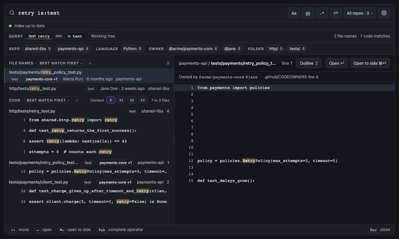Open file names Best match first sort dropdown
Image resolution: width=399 pixels, height=239 pixels.
61,63
